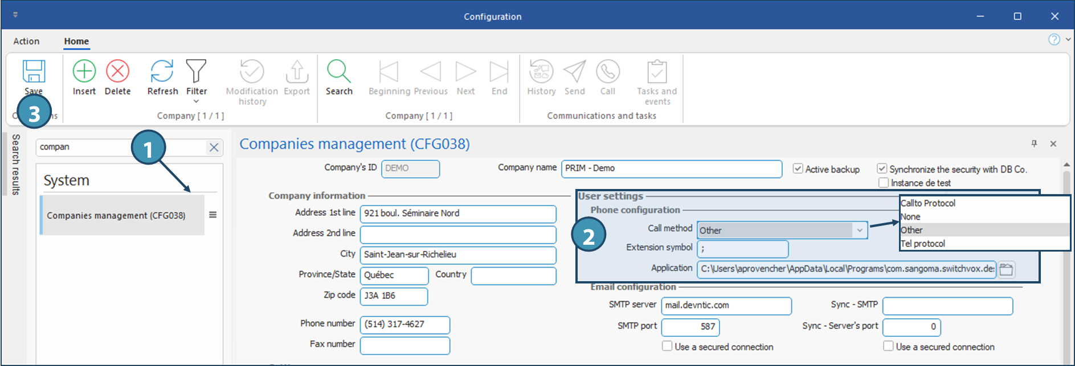Select Tel protocol from the list
This screenshot has height=366, width=1075.
click(x=923, y=244)
